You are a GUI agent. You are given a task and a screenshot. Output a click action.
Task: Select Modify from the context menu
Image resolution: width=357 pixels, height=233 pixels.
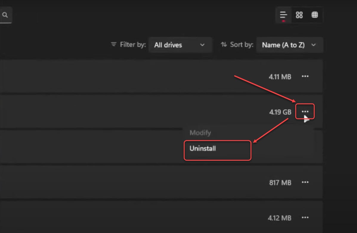(x=200, y=133)
